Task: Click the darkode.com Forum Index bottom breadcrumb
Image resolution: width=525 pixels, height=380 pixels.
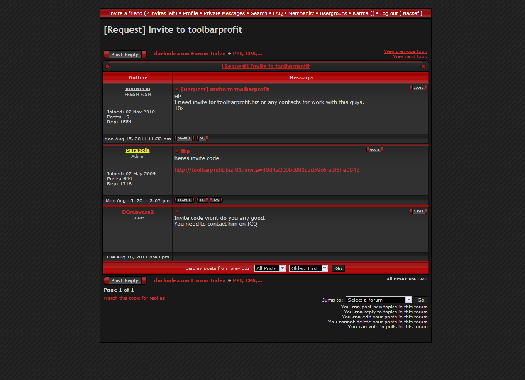Action: pos(190,280)
